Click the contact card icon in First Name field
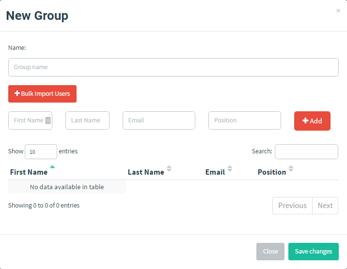This screenshot has height=269, width=347. point(48,120)
